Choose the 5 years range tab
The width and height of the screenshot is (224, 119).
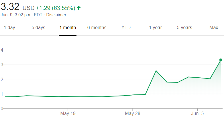point(184,27)
